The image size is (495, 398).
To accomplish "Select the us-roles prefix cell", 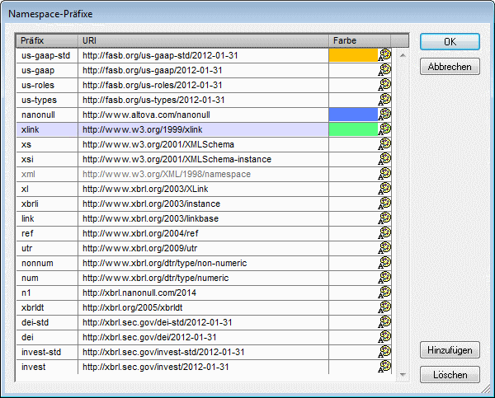I will (x=47, y=85).
